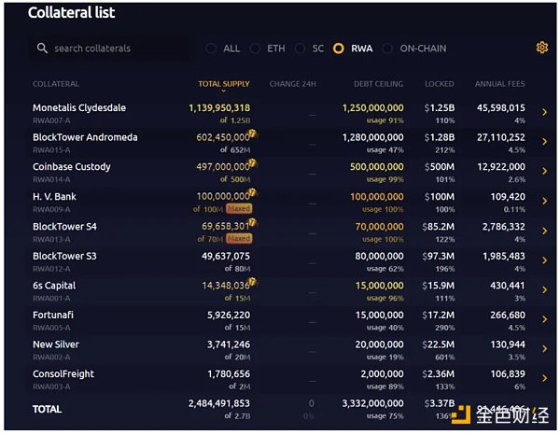Click the 1,139,950,318 total supply value
Viewport: 560px width, 435px height.
(219, 108)
